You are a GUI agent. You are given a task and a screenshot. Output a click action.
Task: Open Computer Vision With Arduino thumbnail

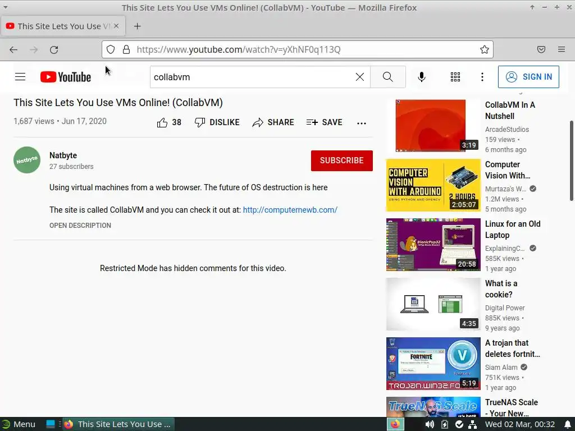tap(433, 185)
